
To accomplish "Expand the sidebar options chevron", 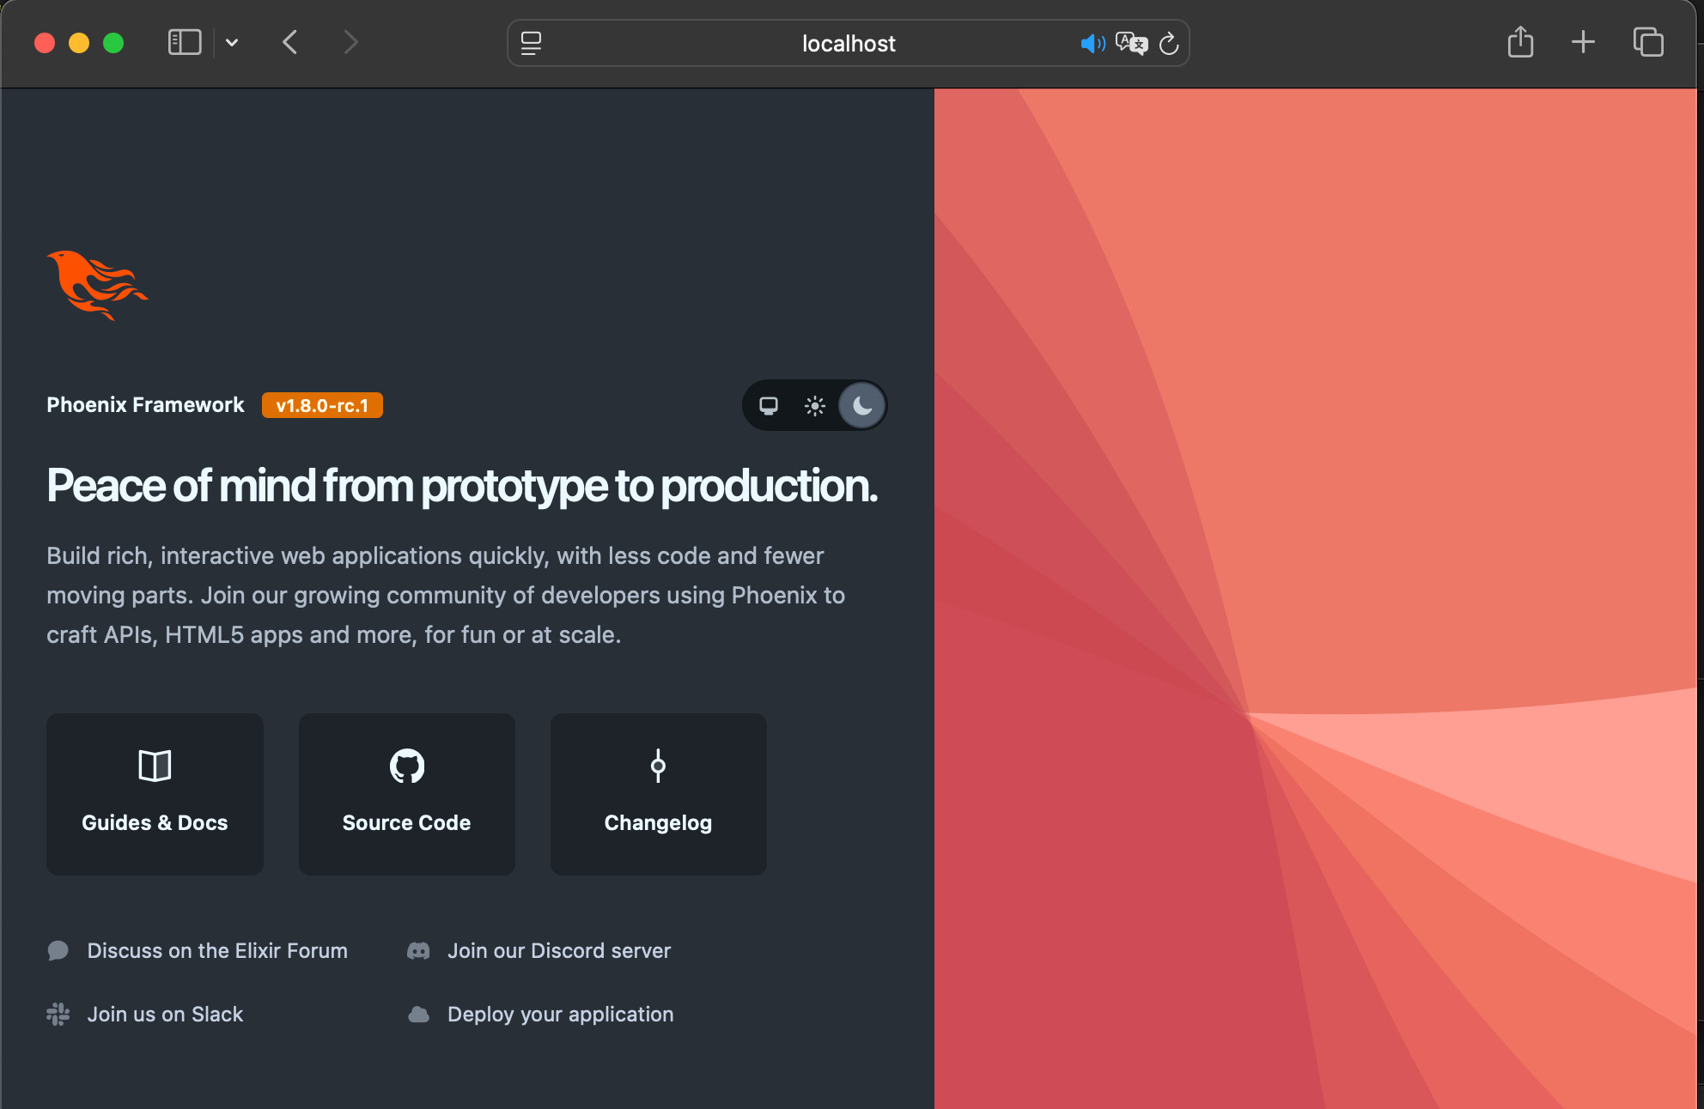I will 232,42.
